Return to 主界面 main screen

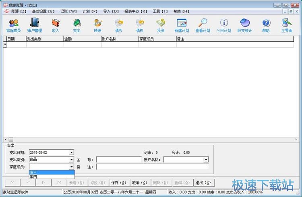287,25
